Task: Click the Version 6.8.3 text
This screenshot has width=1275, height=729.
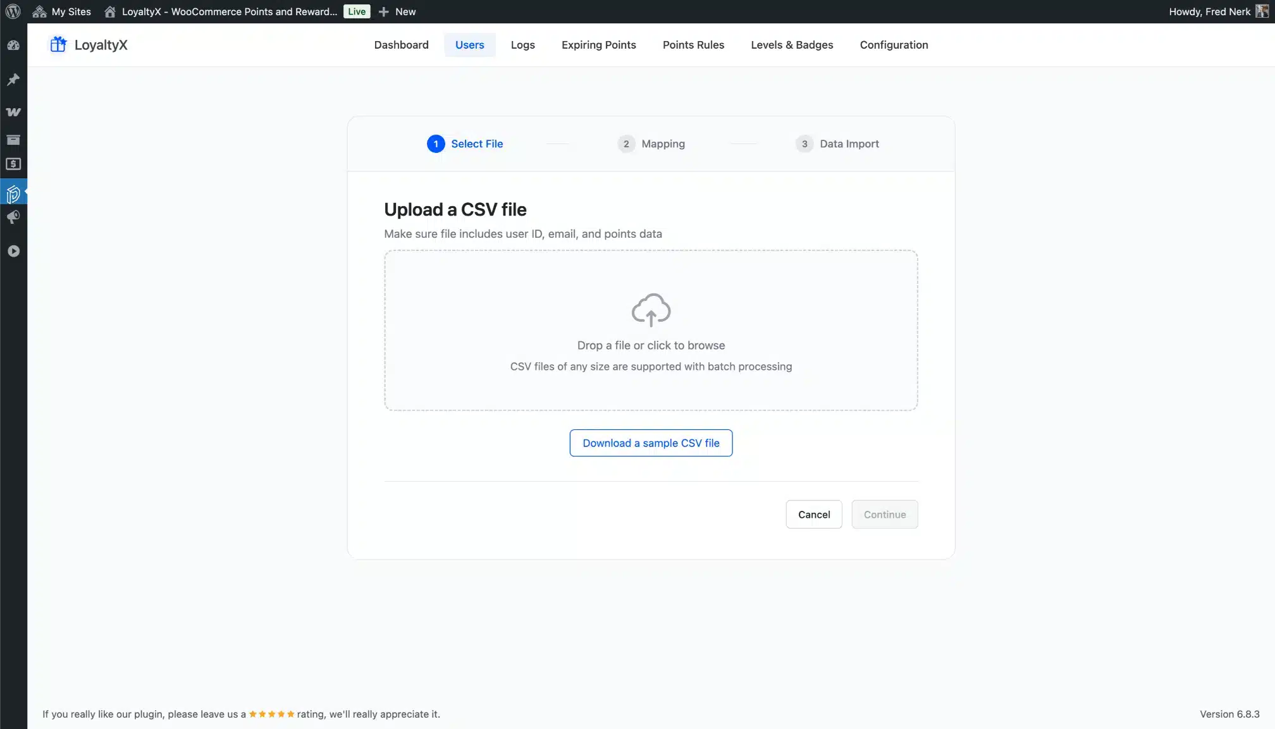Action: point(1229,714)
